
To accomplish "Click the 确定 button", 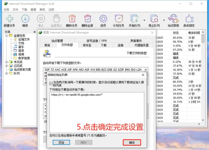I will pos(132,142).
